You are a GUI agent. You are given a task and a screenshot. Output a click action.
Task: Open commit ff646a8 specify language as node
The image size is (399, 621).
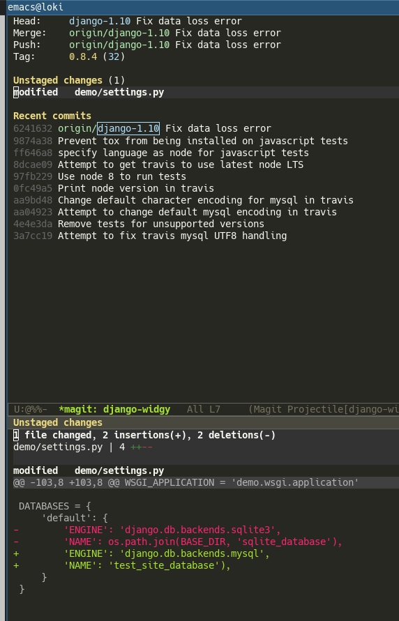(x=161, y=153)
